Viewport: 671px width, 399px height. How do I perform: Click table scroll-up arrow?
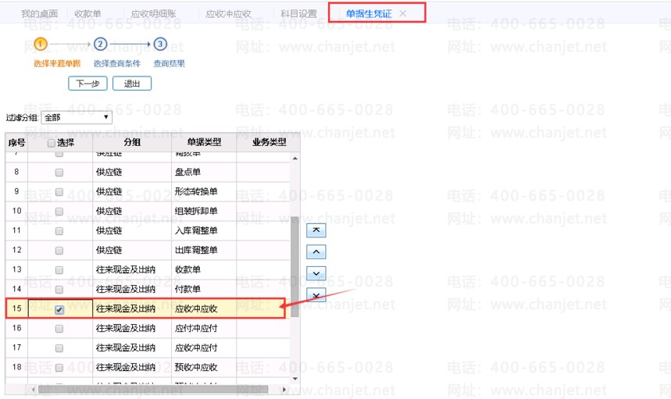click(294, 159)
